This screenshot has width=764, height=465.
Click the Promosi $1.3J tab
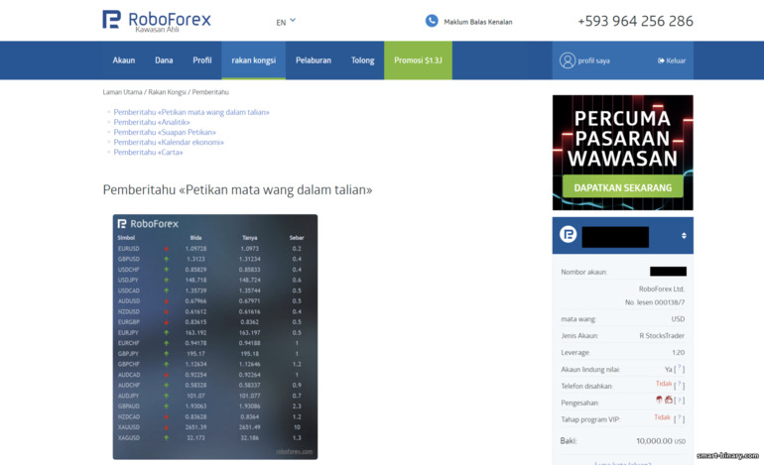(418, 60)
